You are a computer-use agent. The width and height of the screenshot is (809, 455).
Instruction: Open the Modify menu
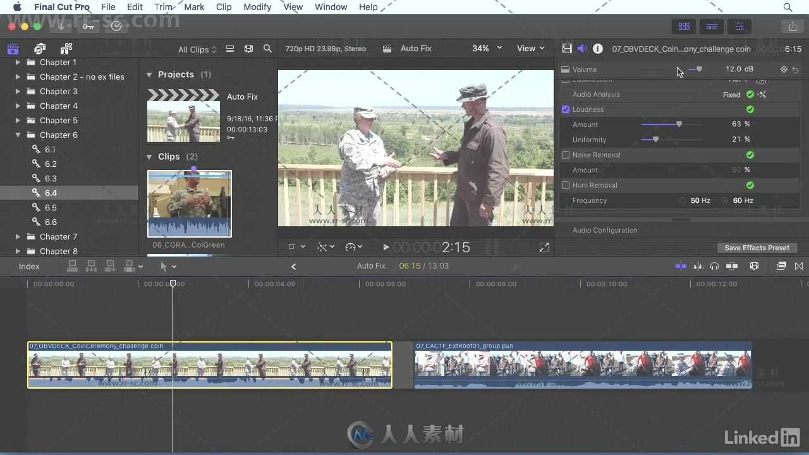[x=257, y=7]
